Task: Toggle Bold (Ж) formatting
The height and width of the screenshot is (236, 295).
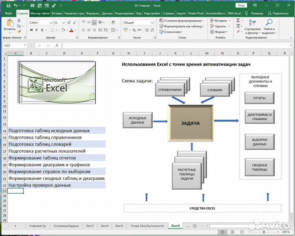Action: [x=31, y=30]
